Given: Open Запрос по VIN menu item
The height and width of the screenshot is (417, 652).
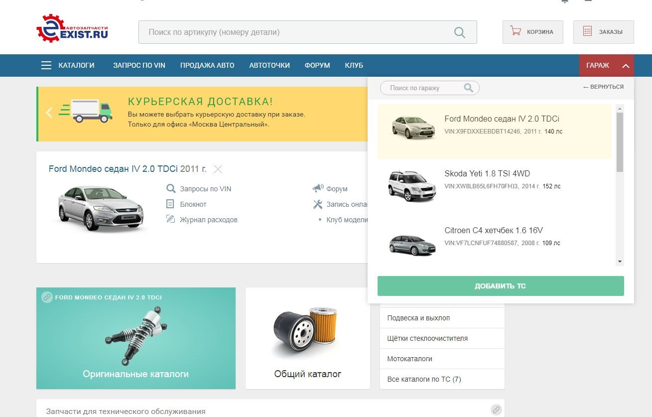Looking at the screenshot, I should pyautogui.click(x=139, y=65).
